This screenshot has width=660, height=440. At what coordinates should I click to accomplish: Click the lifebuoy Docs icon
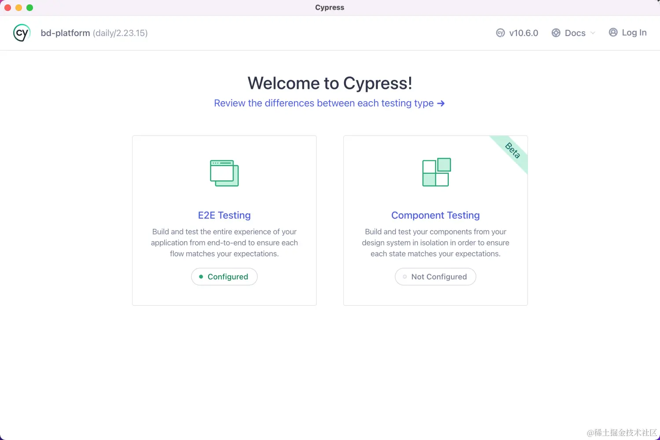[x=556, y=33]
